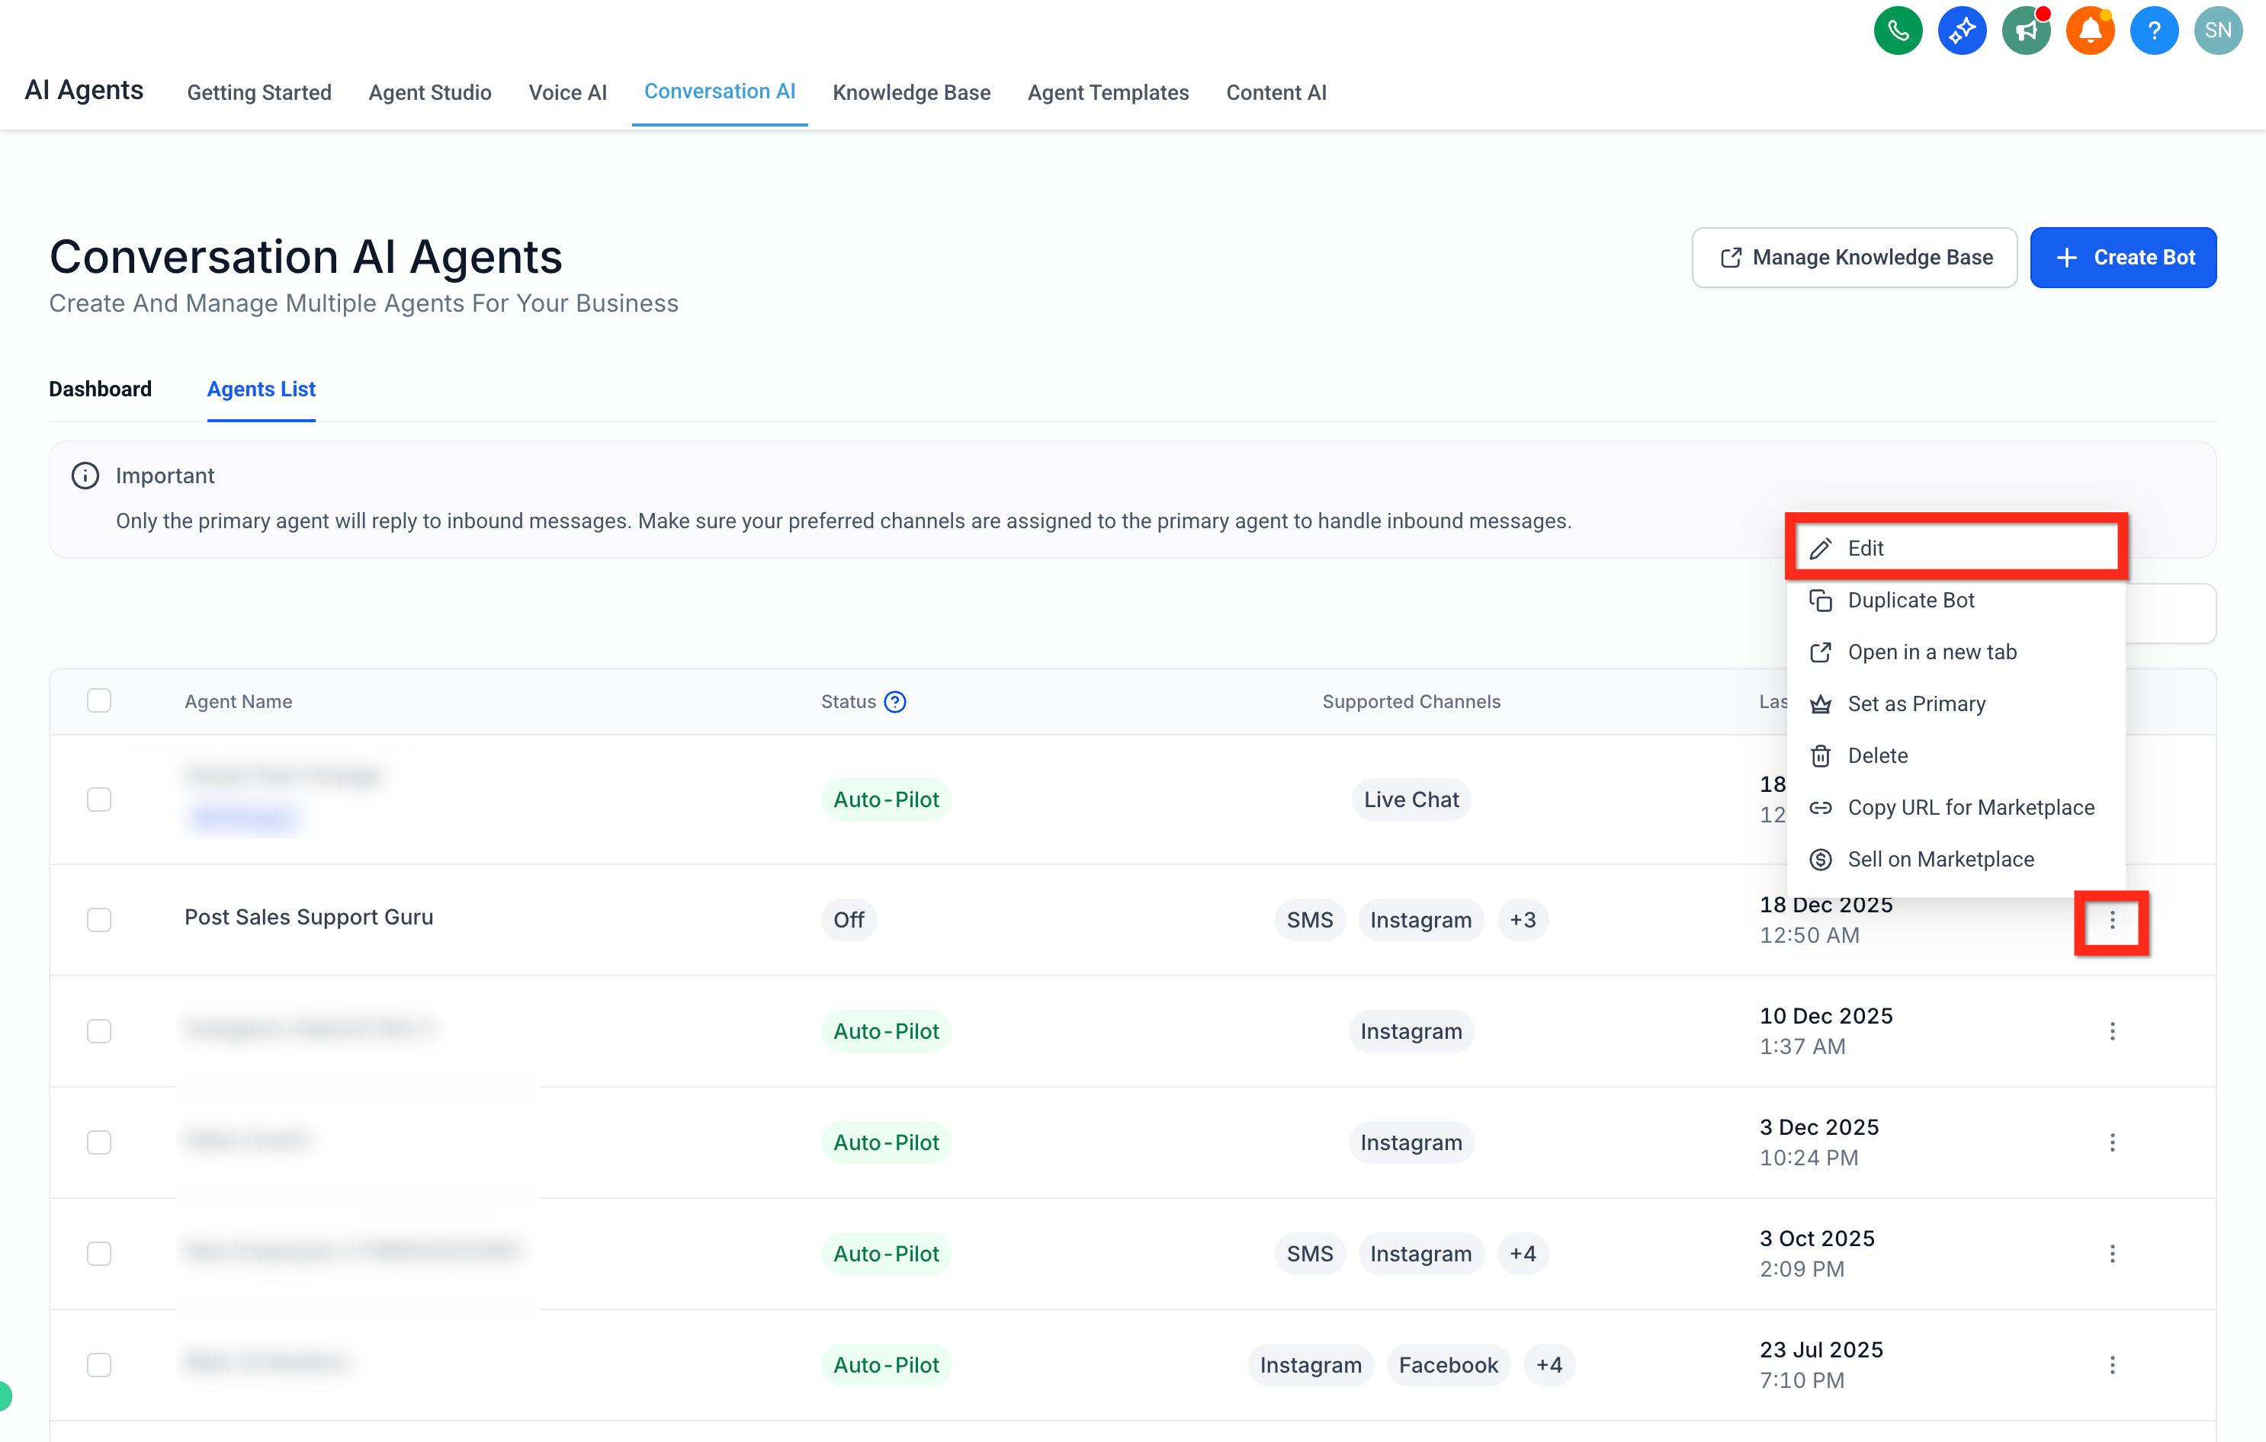This screenshot has width=2266, height=1442.
Task: Click the blue question mark help icon
Action: [x=2153, y=30]
